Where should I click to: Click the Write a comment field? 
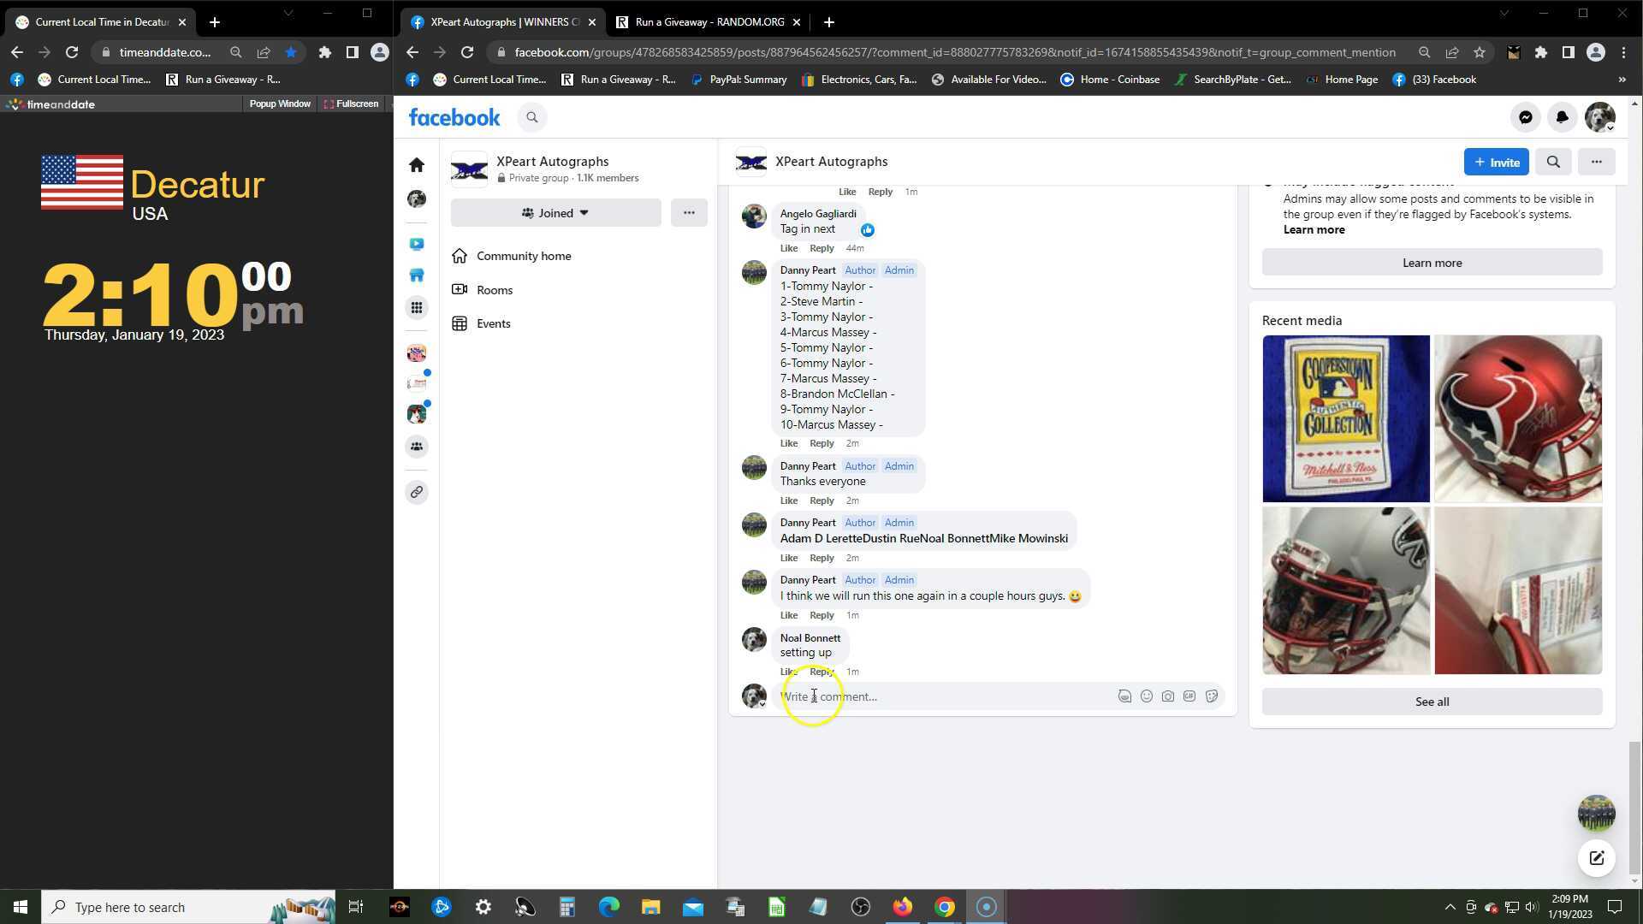click(x=941, y=696)
